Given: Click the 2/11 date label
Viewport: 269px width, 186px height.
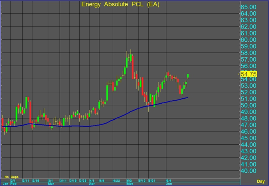Looking at the screenshot, I should click(x=26, y=181).
